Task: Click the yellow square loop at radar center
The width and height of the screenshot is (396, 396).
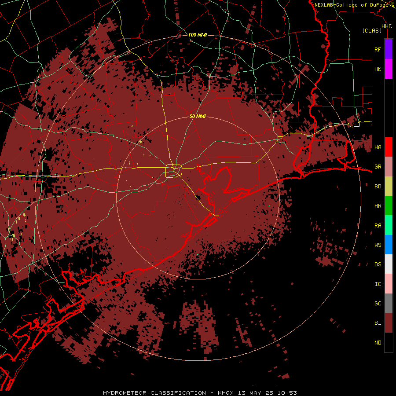Action: (174, 171)
